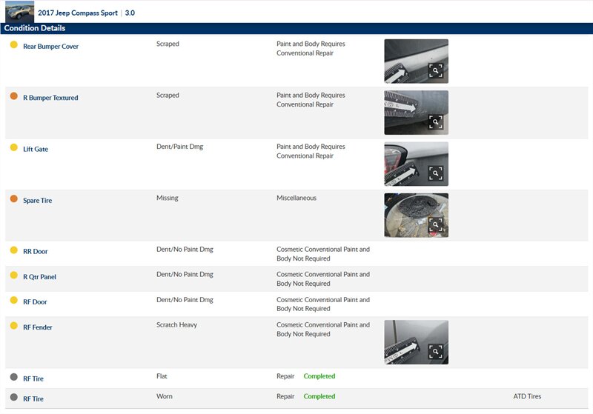
Task: Click the ATD Tires vendor label
Action: point(527,396)
